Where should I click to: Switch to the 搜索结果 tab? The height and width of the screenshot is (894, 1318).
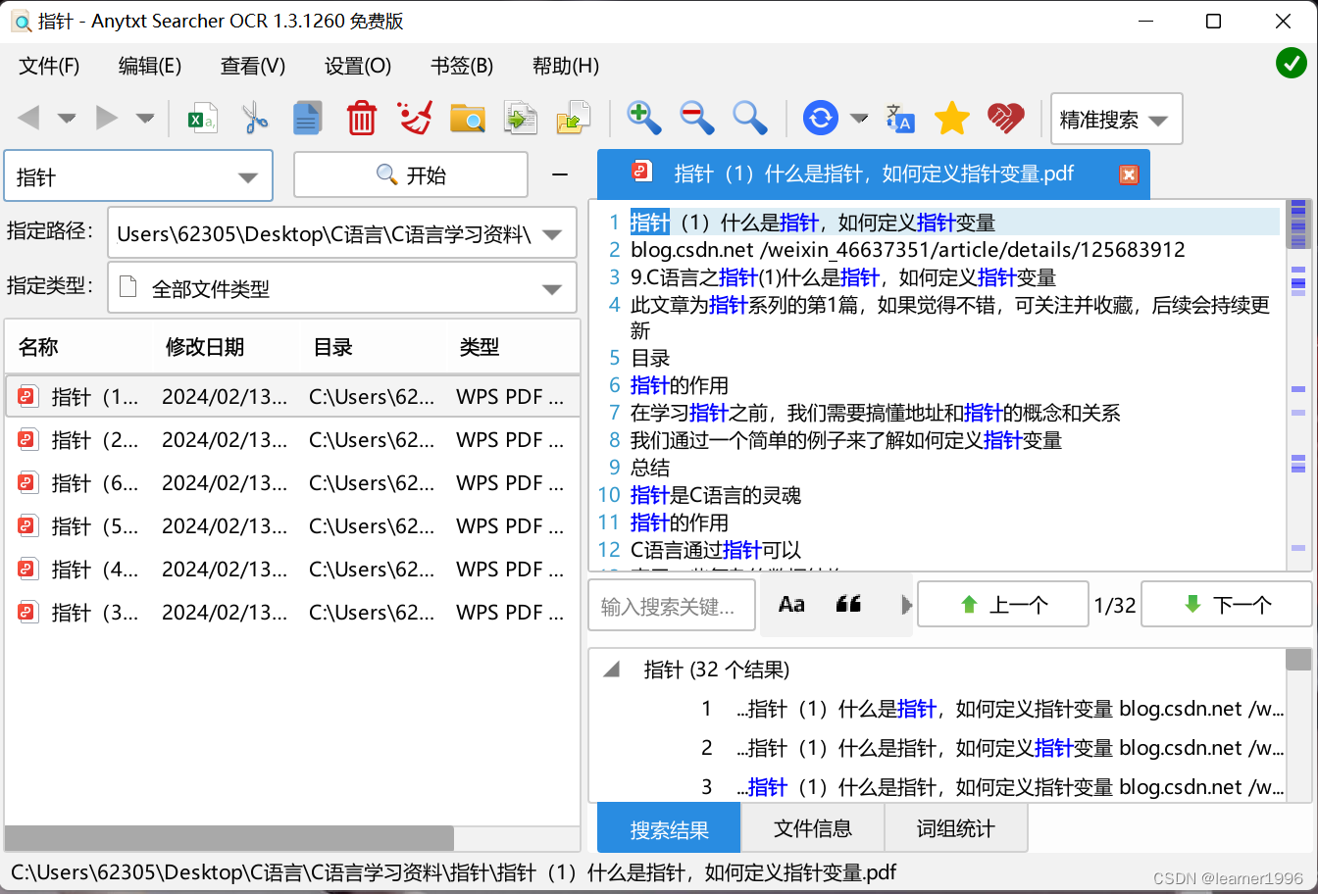(669, 829)
